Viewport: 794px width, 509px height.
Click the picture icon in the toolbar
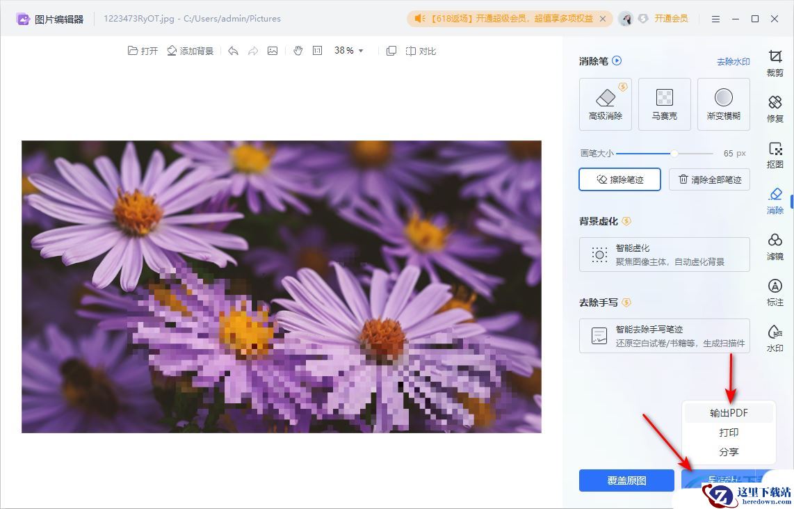[273, 51]
